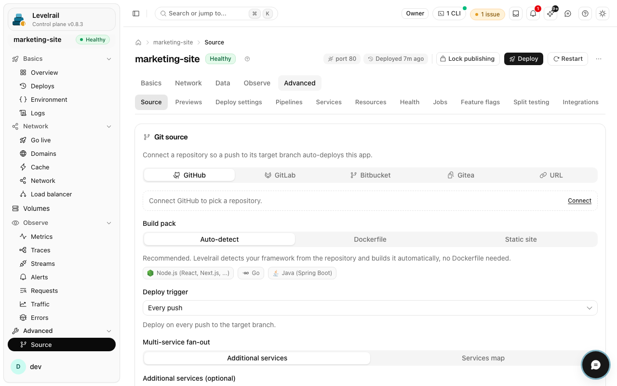This screenshot has height=386, width=617.
Task: Click the Search or jump to field
Action: [216, 14]
